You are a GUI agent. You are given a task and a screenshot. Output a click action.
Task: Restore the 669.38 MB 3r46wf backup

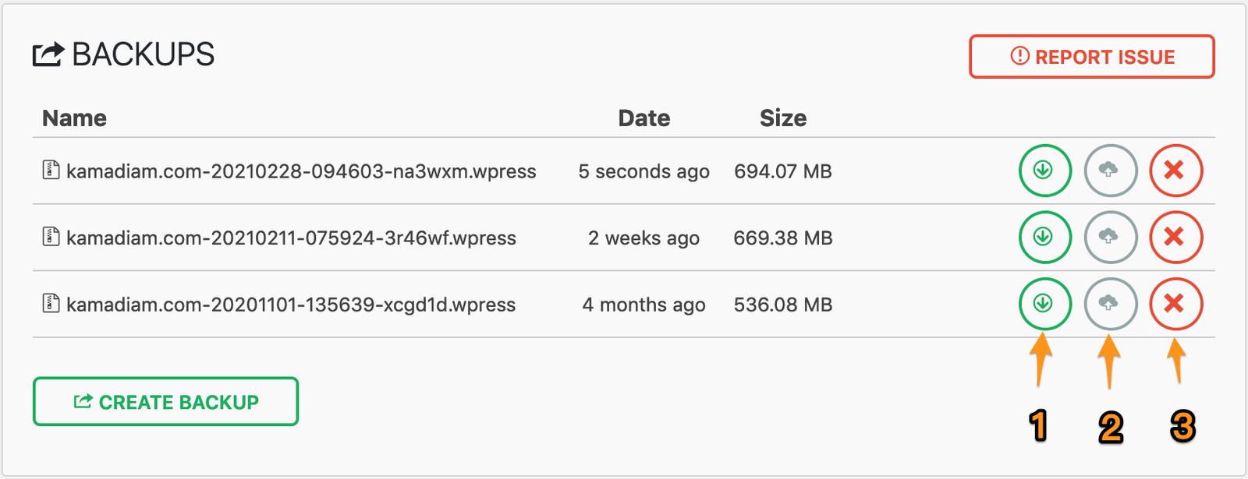pos(1109,237)
